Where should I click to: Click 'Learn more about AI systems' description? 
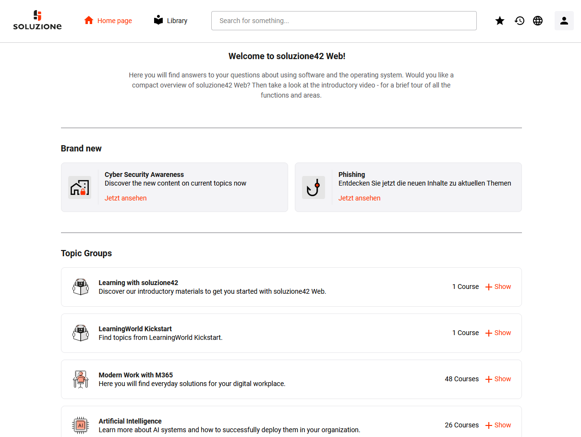[x=230, y=430]
